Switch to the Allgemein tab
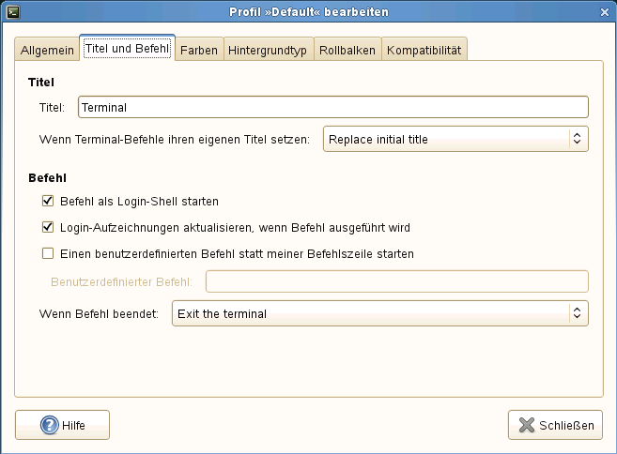 coord(47,50)
